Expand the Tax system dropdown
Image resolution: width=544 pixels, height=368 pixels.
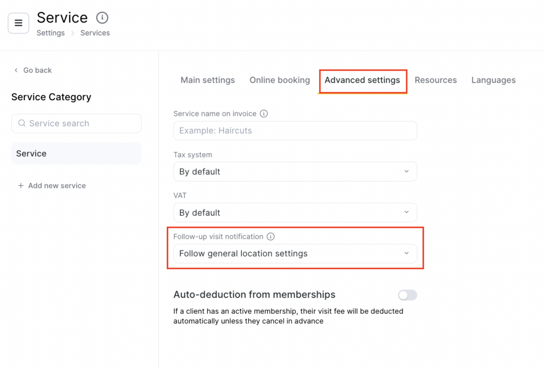point(295,172)
